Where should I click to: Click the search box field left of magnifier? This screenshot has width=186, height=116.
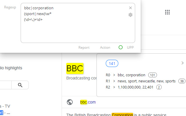6,85
